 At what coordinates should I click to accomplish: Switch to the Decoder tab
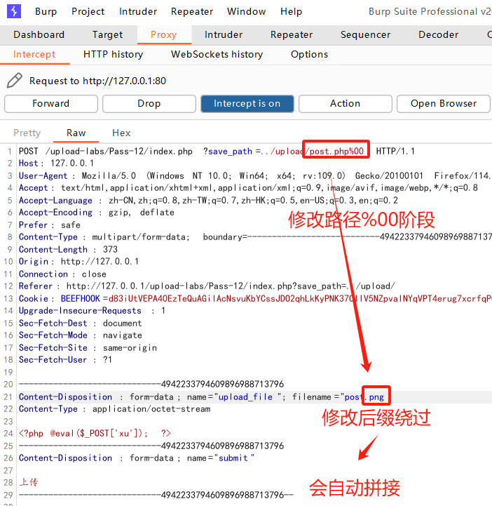438,34
